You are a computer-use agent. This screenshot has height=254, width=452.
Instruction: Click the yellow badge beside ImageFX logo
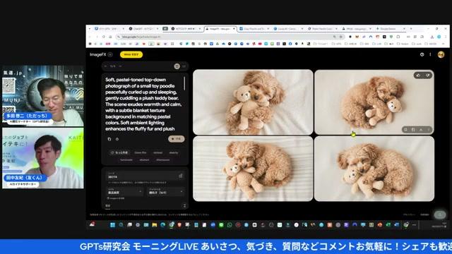pyautogui.click(x=131, y=54)
